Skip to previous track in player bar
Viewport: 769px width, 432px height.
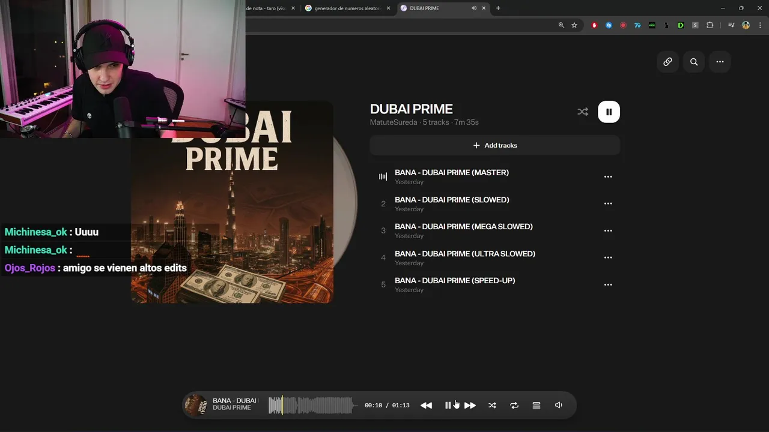tap(426, 406)
